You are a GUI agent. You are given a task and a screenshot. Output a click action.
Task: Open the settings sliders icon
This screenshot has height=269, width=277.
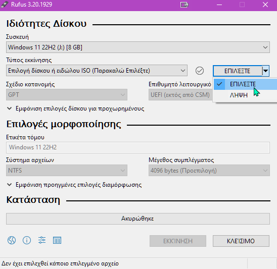(x=42, y=240)
